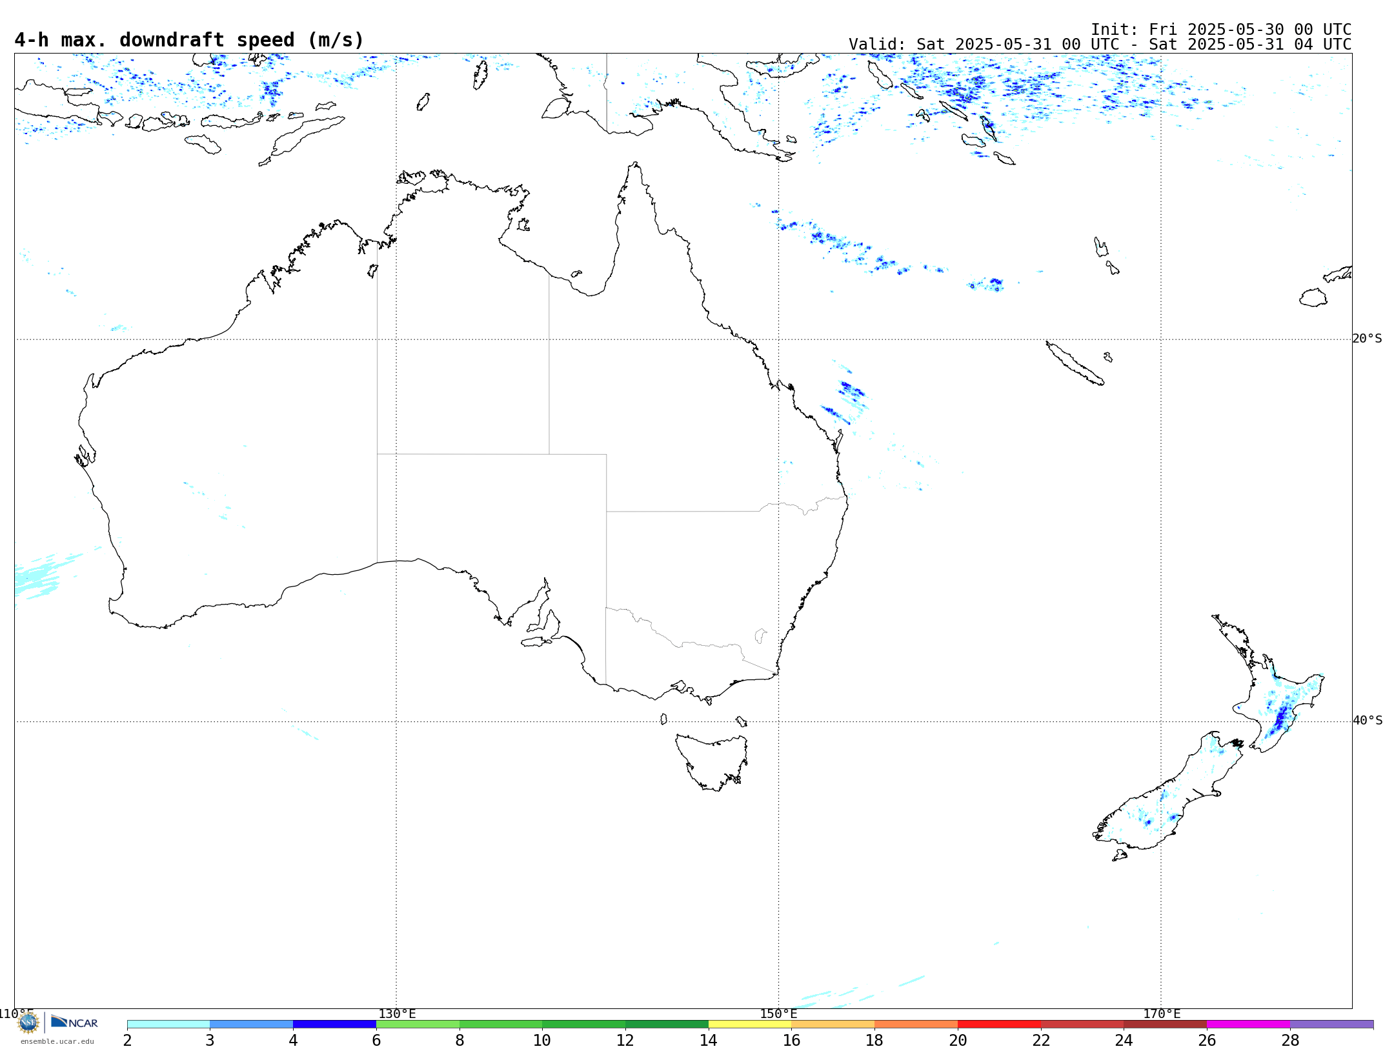Click the colorbar tick label 28

pos(1290,1041)
